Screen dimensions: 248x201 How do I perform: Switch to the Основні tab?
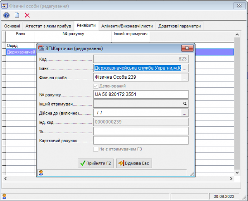click(12, 26)
